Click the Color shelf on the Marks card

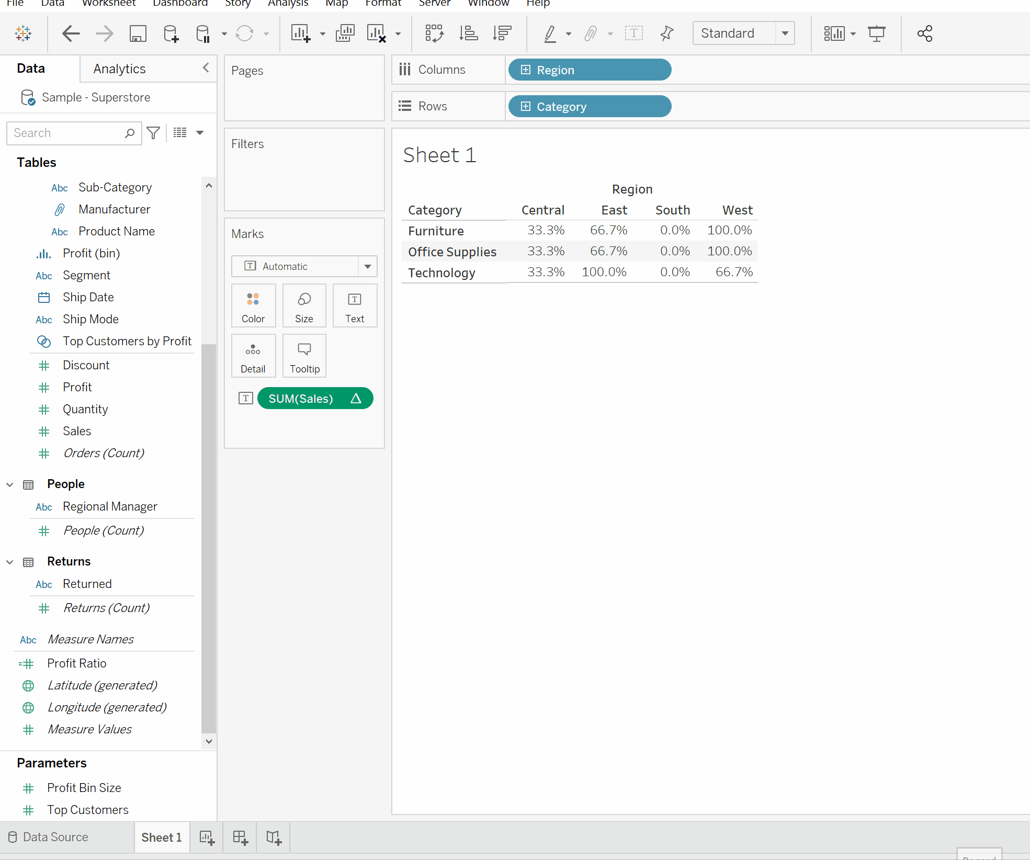pyautogui.click(x=253, y=305)
